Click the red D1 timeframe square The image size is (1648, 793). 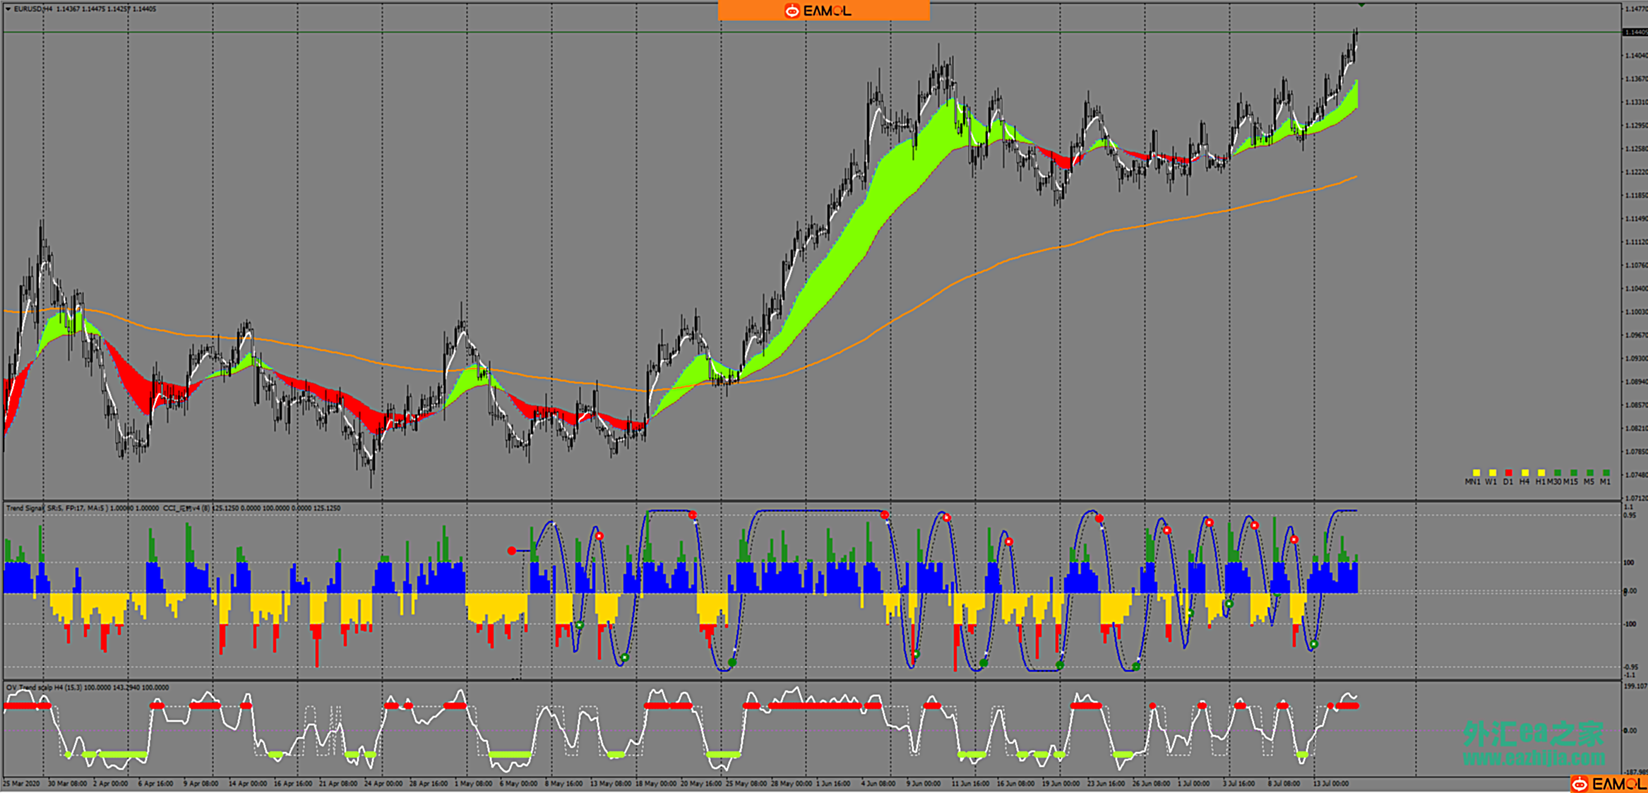pos(1508,472)
